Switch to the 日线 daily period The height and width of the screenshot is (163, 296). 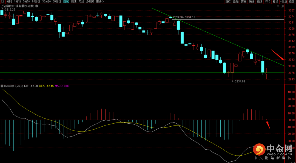pyautogui.click(x=66, y=2)
